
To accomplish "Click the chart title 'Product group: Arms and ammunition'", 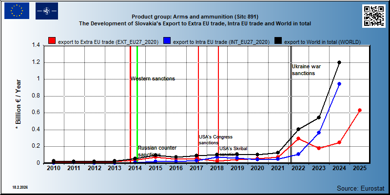I will pyautogui.click(x=195, y=17).
